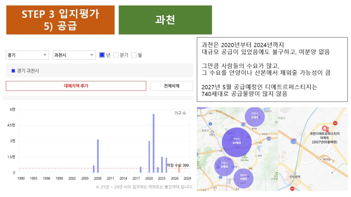This screenshot has width=351, height=197.
Task: Click the Moraksan mountain marker icon
Action: [x=245, y=154]
